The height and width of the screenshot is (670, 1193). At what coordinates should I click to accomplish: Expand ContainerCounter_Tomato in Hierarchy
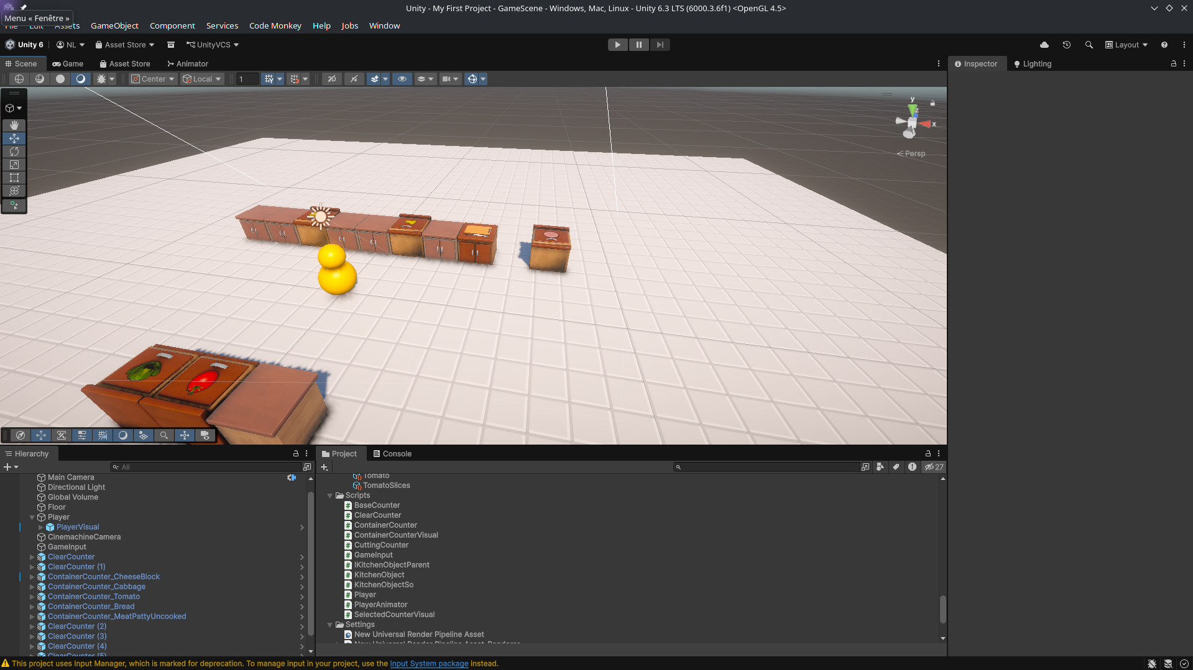tap(32, 597)
